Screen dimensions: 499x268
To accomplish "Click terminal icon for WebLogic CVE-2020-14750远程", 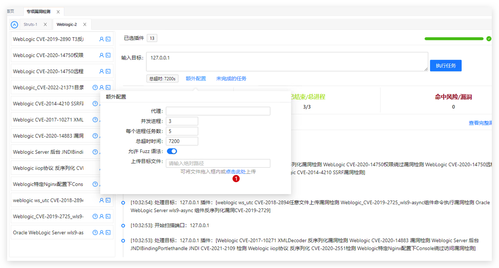I will [x=108, y=72].
